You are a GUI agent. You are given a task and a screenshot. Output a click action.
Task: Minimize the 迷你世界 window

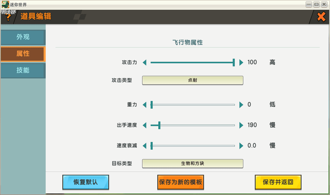click(x=309, y=5)
